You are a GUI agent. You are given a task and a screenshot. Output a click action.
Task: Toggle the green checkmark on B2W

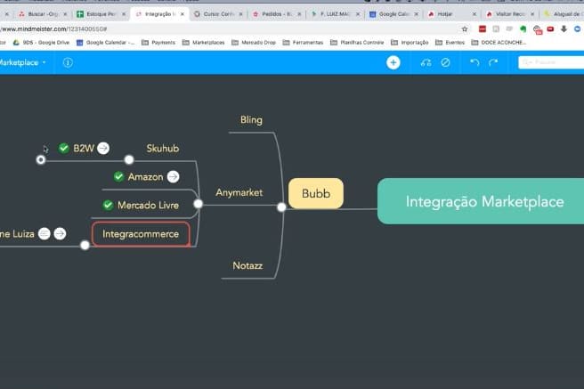(x=63, y=149)
